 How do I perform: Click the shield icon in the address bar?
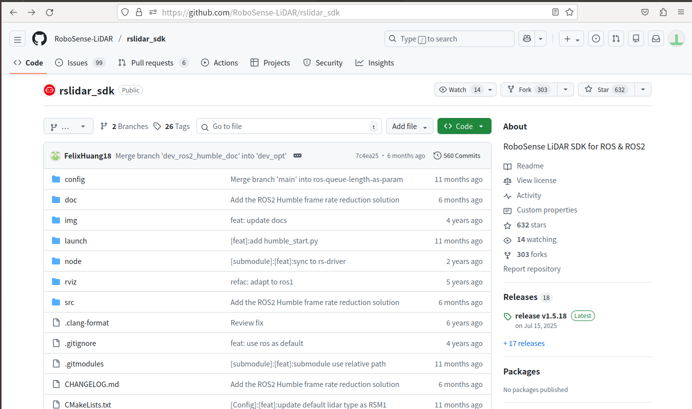pos(125,12)
